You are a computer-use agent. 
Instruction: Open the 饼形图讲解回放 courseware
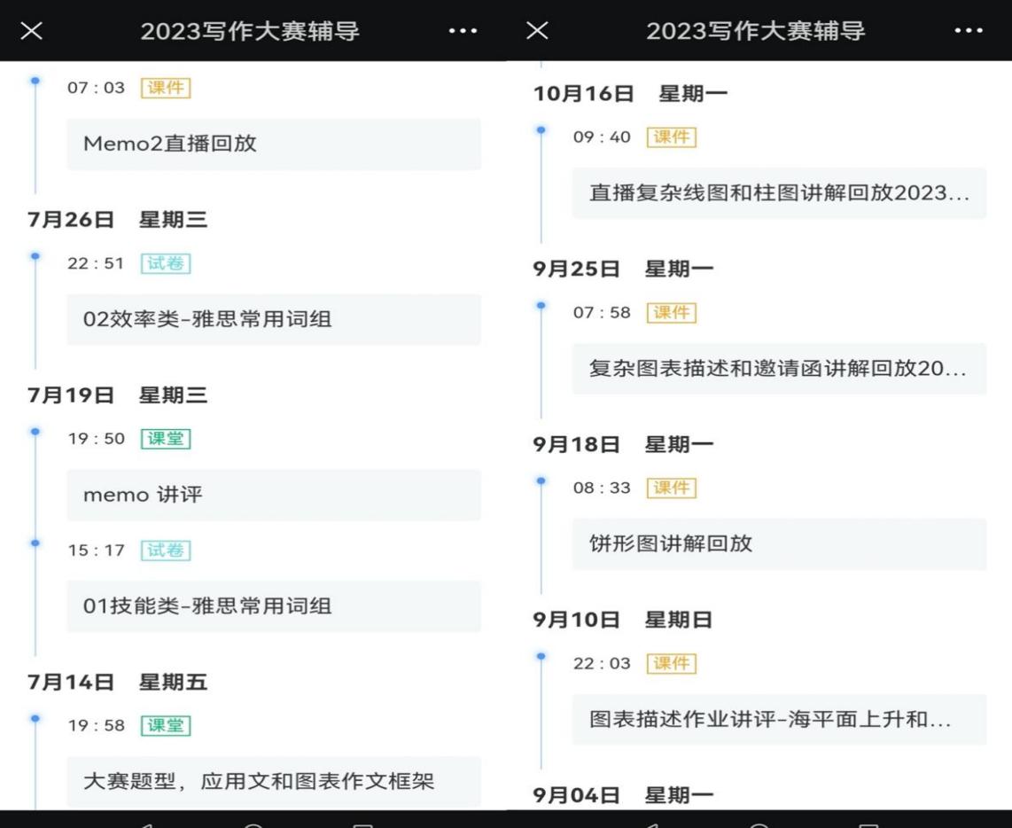point(779,544)
